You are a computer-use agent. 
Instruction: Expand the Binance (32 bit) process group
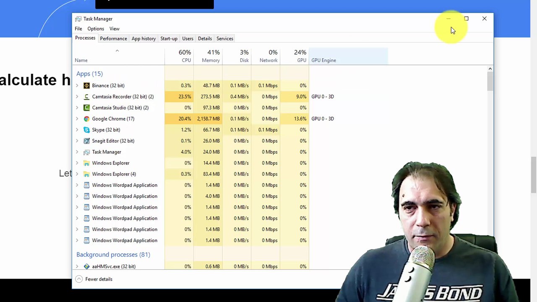point(77,86)
